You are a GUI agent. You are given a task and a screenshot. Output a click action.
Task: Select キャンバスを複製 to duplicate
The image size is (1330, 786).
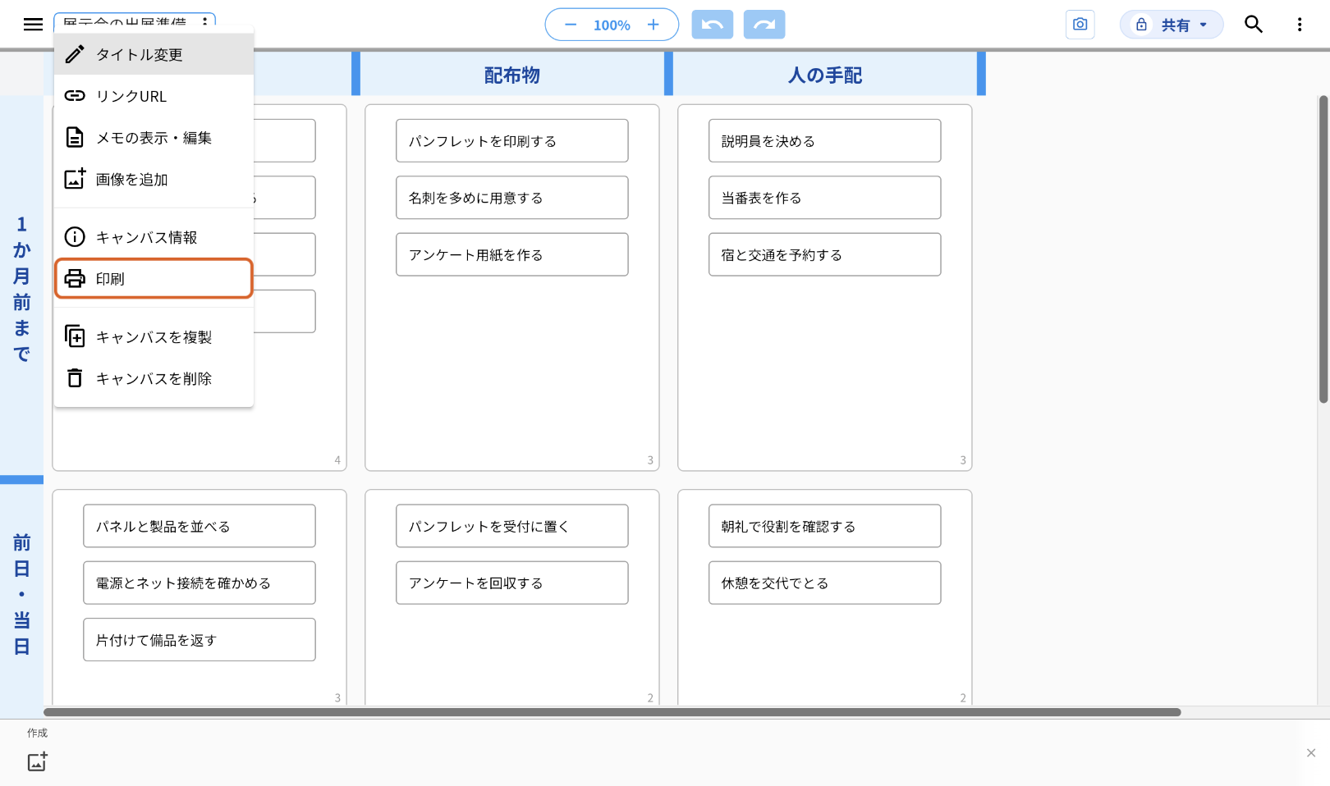pos(154,337)
